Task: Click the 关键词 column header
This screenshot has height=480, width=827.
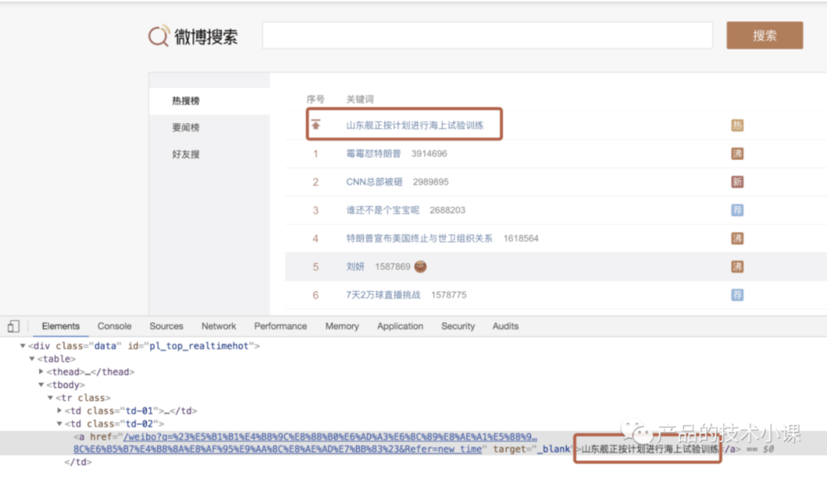Action: (360, 100)
